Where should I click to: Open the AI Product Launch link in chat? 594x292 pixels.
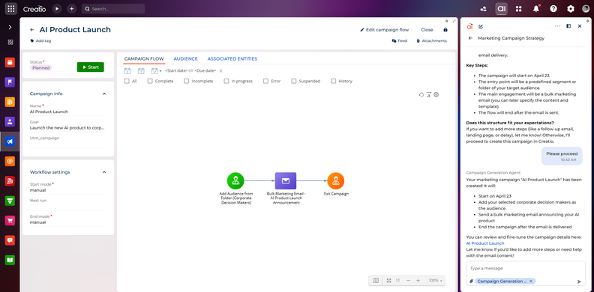(x=485, y=243)
